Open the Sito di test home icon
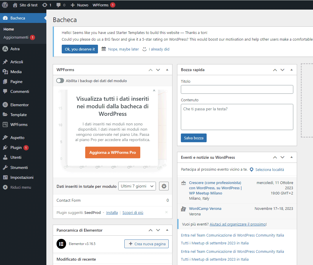313x265 pixels. click(15, 5)
